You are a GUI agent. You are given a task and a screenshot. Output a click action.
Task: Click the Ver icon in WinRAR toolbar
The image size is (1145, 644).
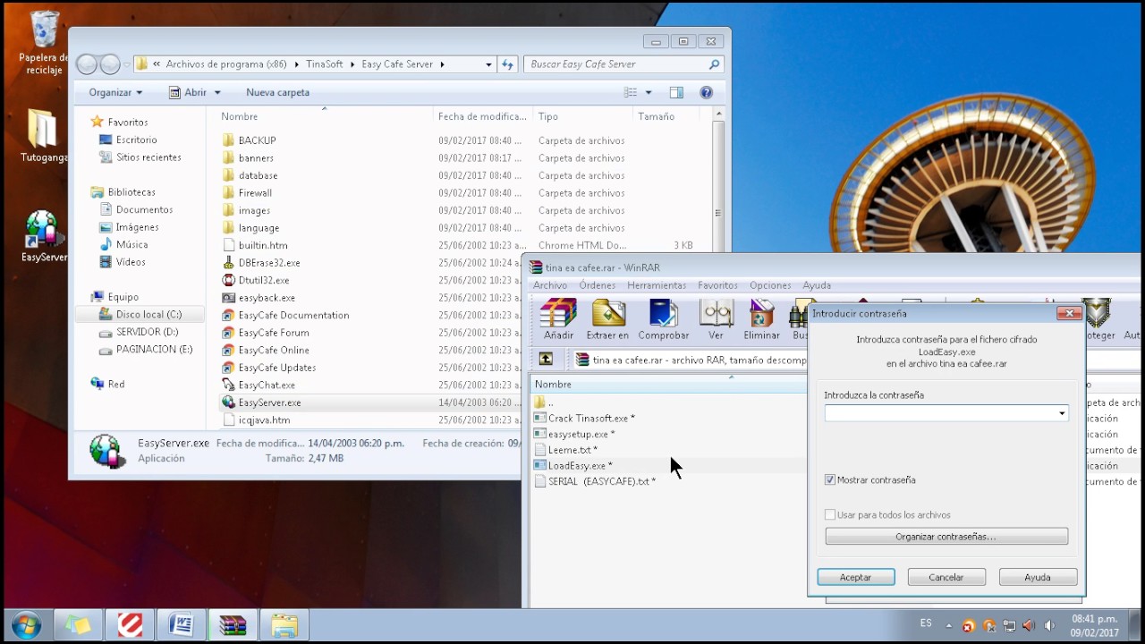coord(716,320)
